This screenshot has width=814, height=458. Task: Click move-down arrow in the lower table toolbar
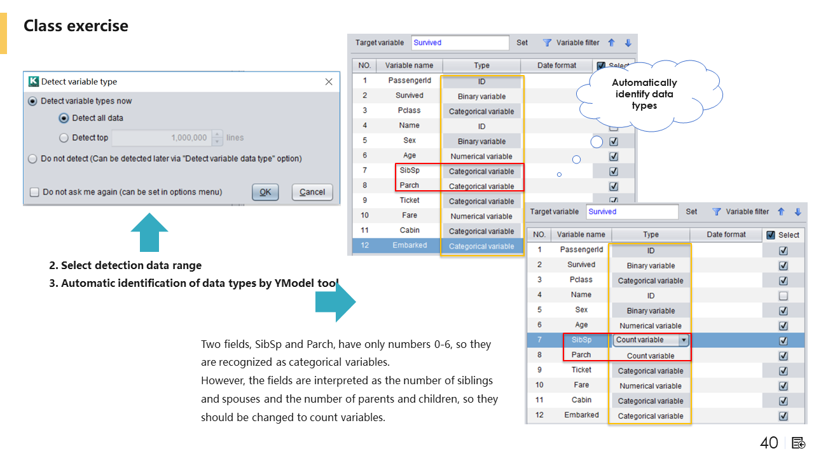pyautogui.click(x=797, y=212)
